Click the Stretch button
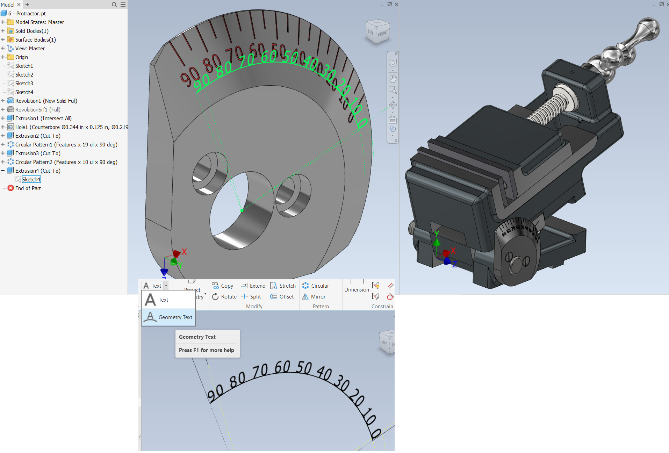The image size is (669, 453). [x=283, y=286]
